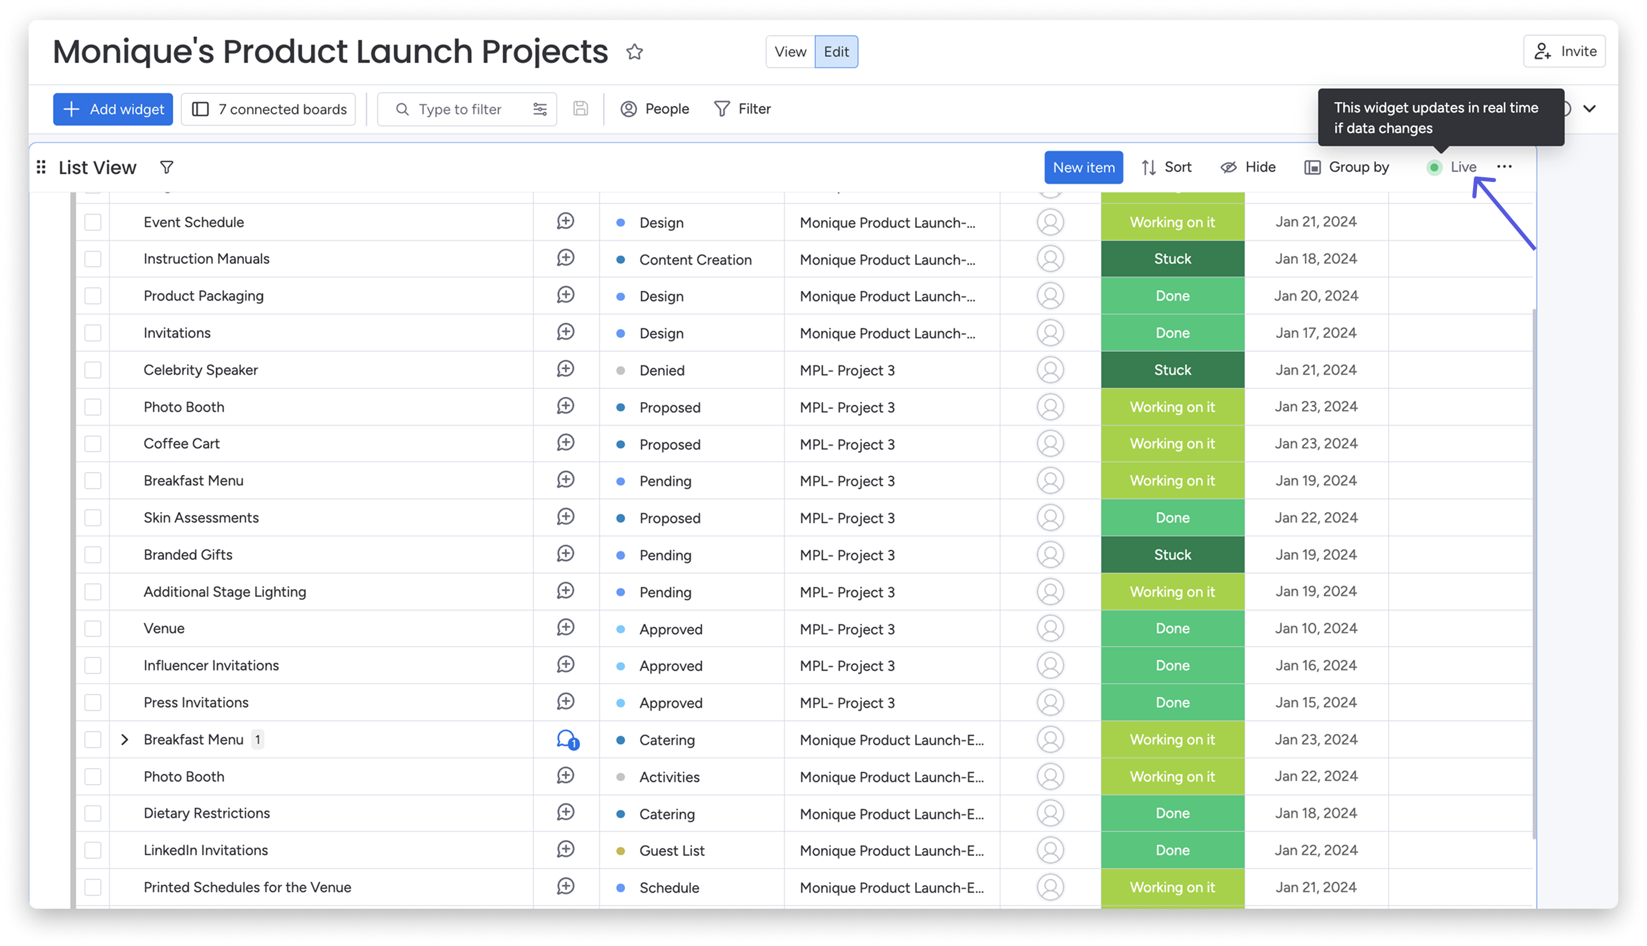
Task: Star the dashboard as favorite
Action: (634, 51)
